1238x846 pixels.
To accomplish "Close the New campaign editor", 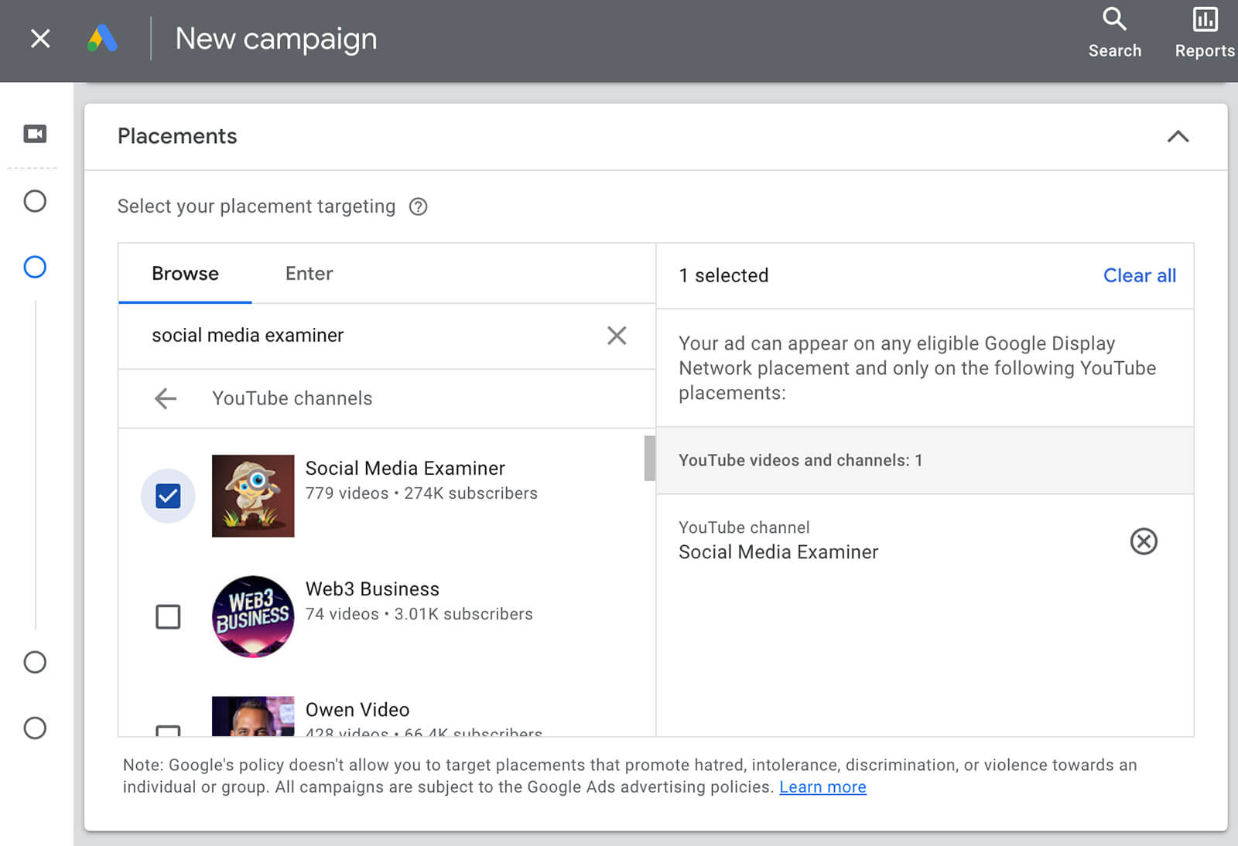I will 40,39.
